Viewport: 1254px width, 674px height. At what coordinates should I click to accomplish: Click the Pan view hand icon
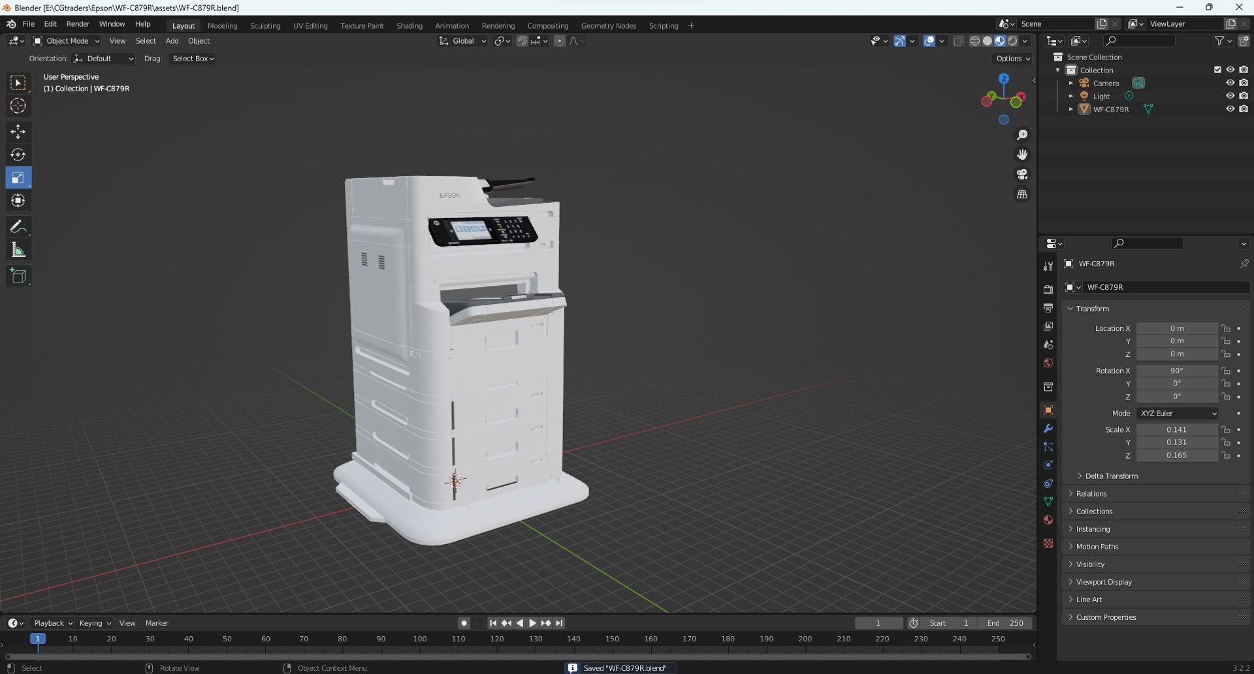1022,155
